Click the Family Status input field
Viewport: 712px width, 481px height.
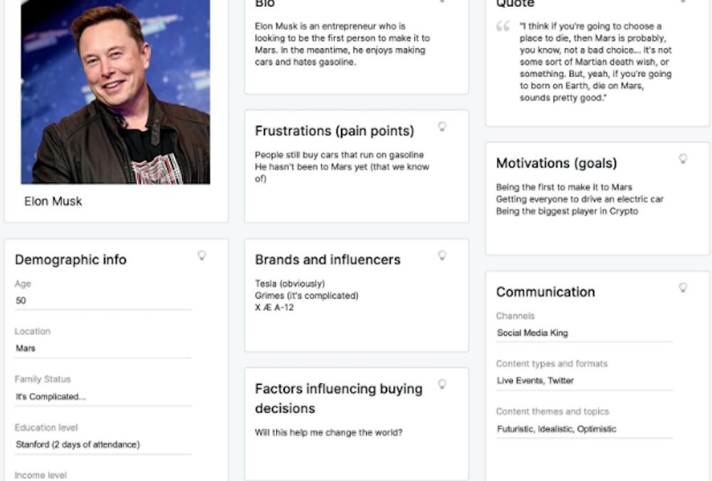pos(103,397)
